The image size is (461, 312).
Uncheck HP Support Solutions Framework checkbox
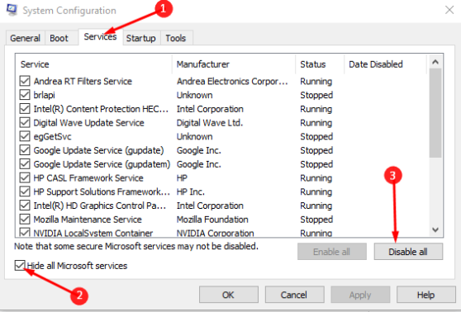pos(25,191)
